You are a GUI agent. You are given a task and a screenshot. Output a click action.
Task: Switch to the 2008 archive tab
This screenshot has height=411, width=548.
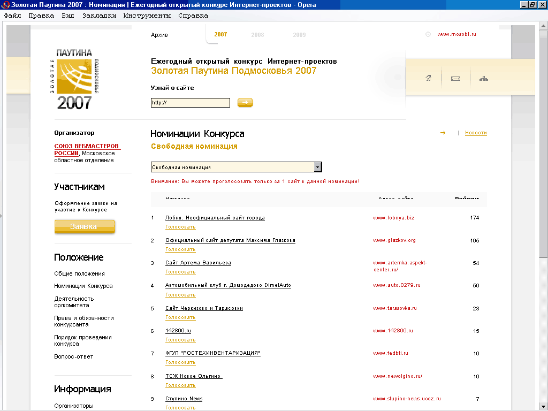coord(257,35)
